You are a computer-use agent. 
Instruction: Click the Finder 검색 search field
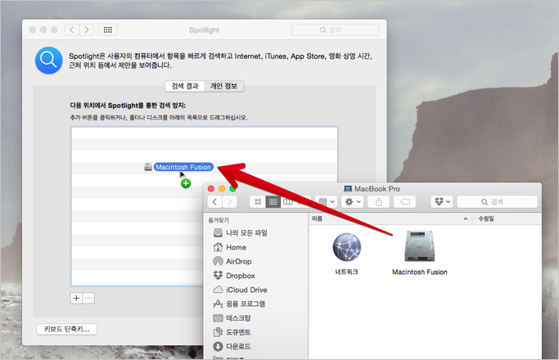497,202
